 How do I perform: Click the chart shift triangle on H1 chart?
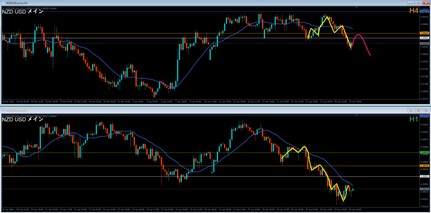coord(357,115)
